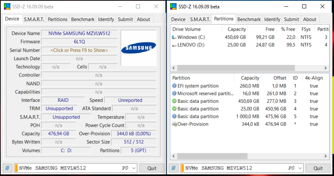Click the Offset column header
334x176 pixels.
click(274, 78)
